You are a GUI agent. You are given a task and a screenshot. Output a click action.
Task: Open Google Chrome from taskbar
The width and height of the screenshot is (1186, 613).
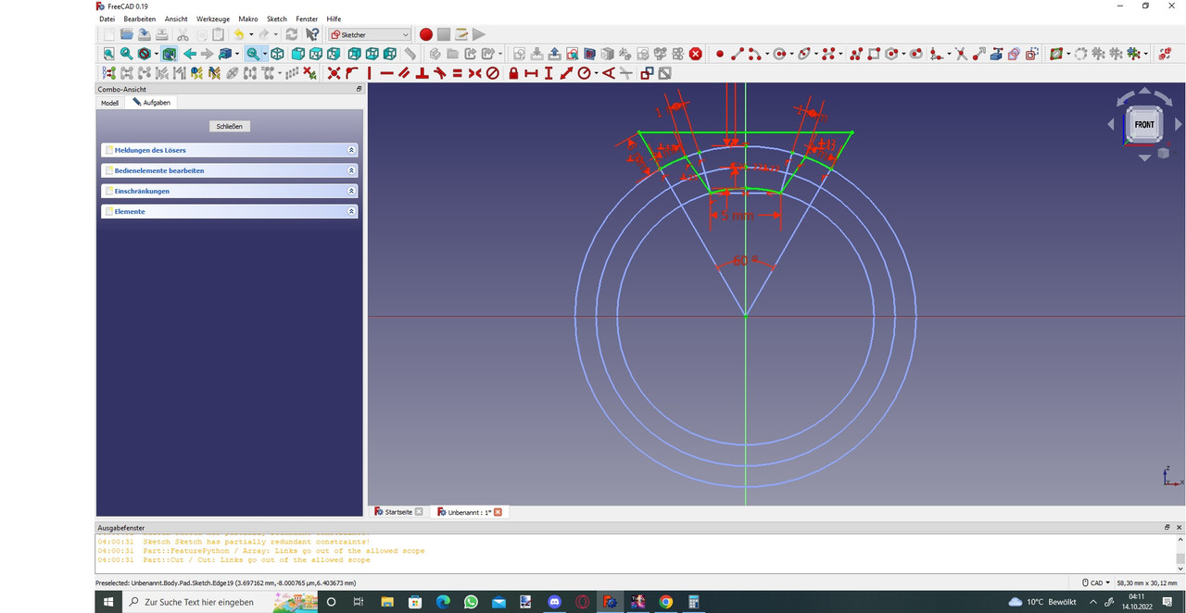[x=665, y=602]
